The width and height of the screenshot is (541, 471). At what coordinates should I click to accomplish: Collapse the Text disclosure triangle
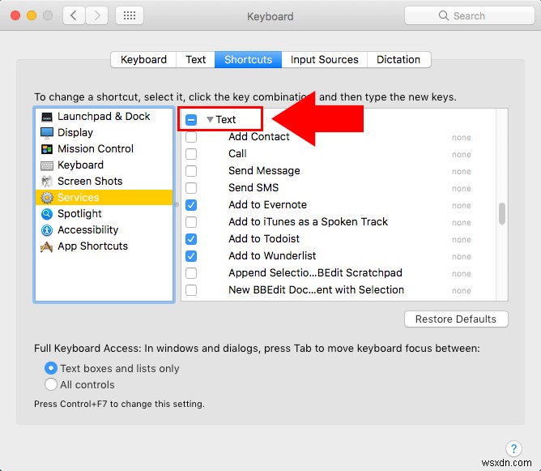pos(210,119)
